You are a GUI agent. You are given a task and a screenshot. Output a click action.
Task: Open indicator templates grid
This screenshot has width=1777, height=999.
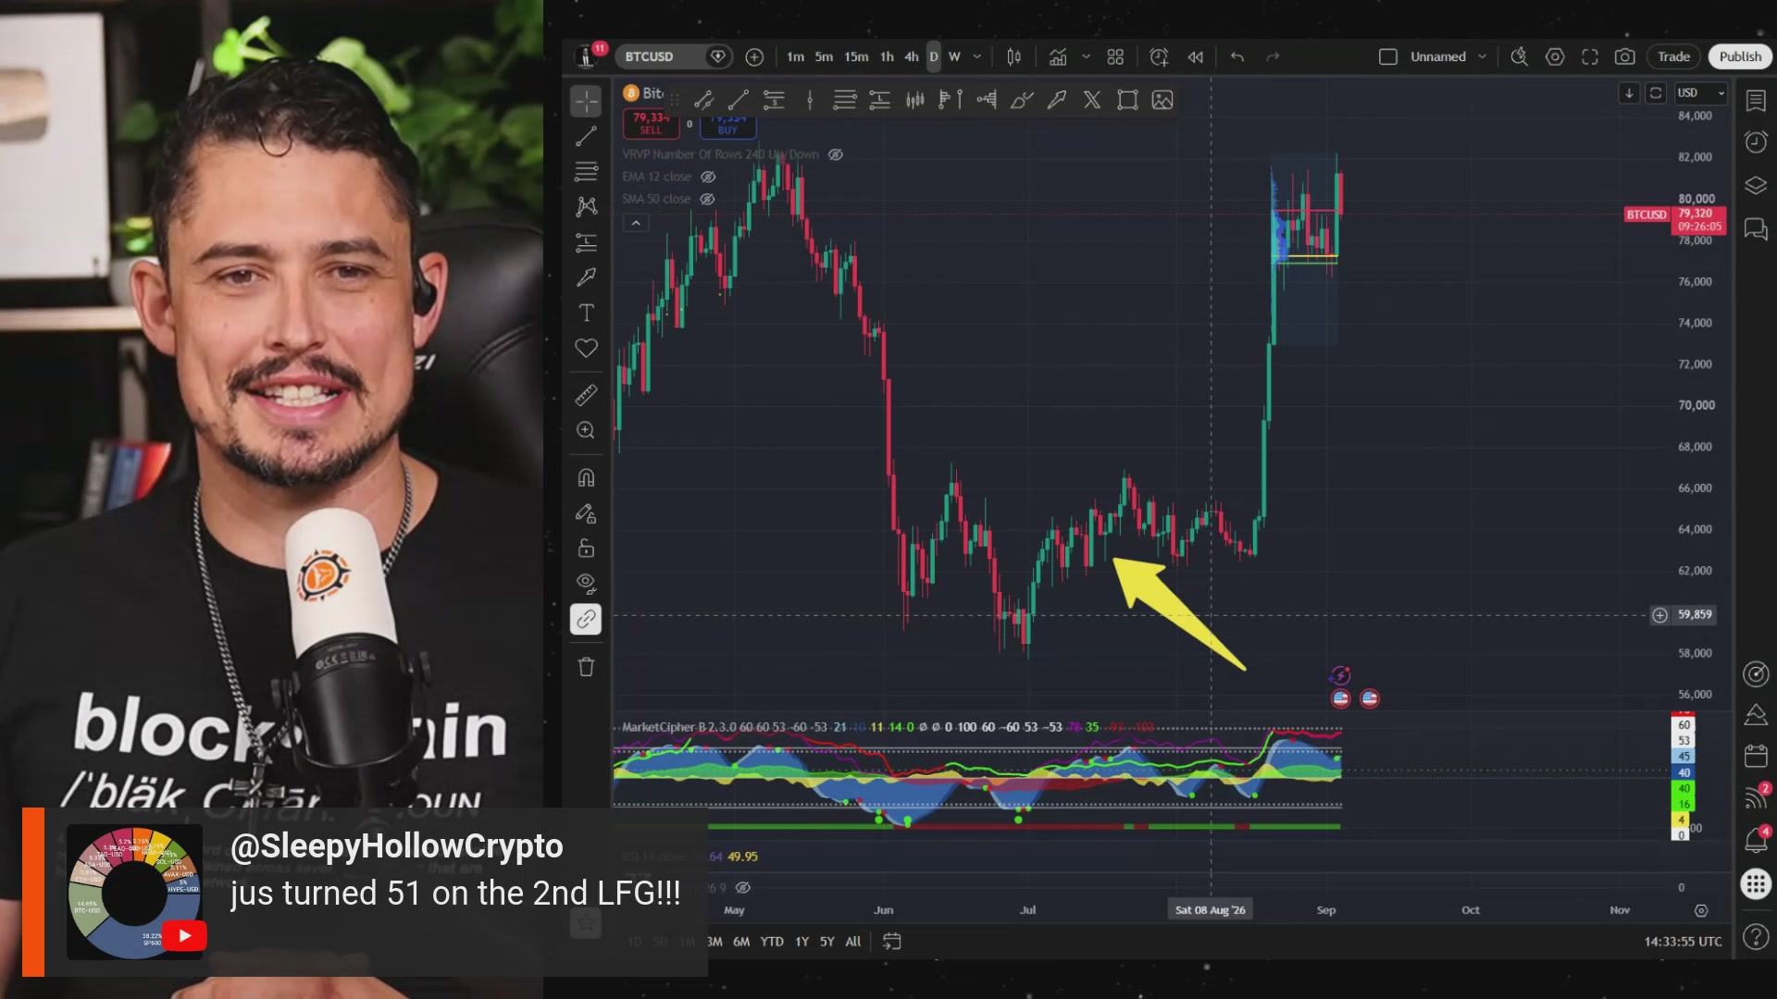(x=1115, y=57)
